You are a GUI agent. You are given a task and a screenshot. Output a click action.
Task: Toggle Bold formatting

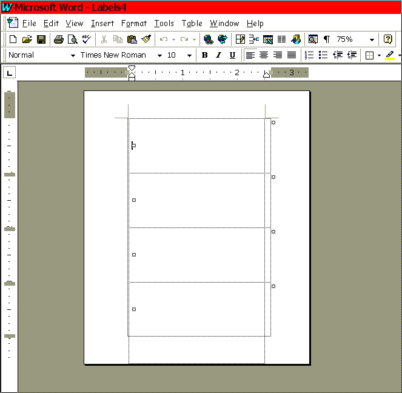pyautogui.click(x=204, y=55)
